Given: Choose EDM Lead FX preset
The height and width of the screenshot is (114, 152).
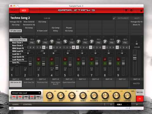Looking at the screenshot, I should click(x=18, y=51).
